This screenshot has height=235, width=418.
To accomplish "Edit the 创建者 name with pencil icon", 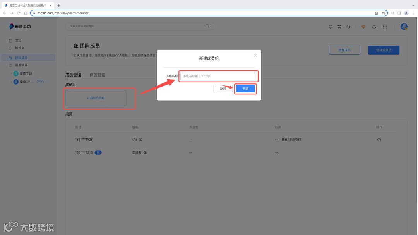I will tap(145, 153).
